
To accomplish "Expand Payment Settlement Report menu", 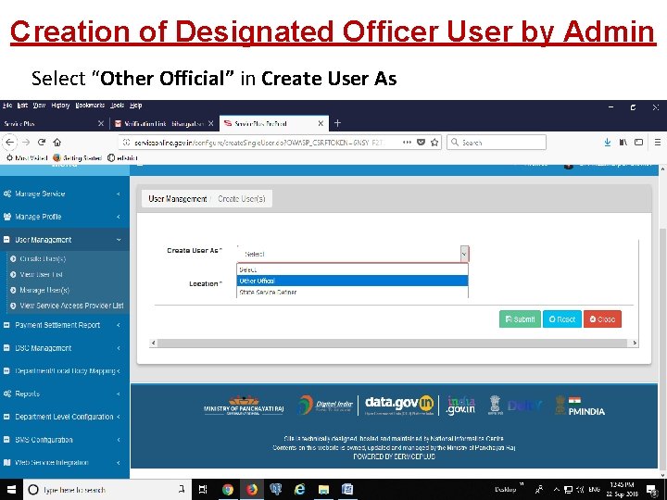I will click(x=65, y=325).
